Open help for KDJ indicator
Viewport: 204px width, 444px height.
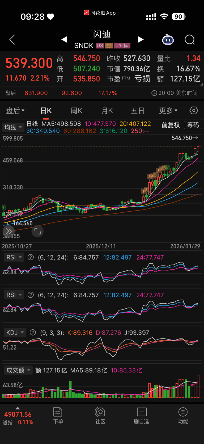click(33, 333)
